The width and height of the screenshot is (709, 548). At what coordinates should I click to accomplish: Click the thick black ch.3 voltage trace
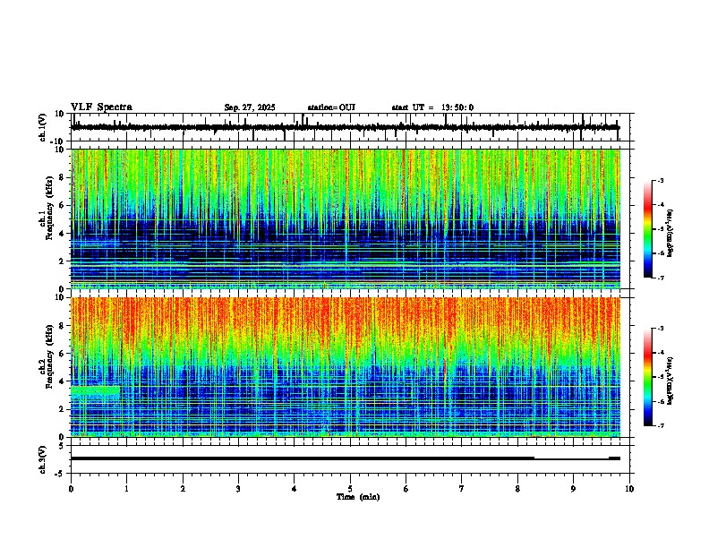click(346, 458)
